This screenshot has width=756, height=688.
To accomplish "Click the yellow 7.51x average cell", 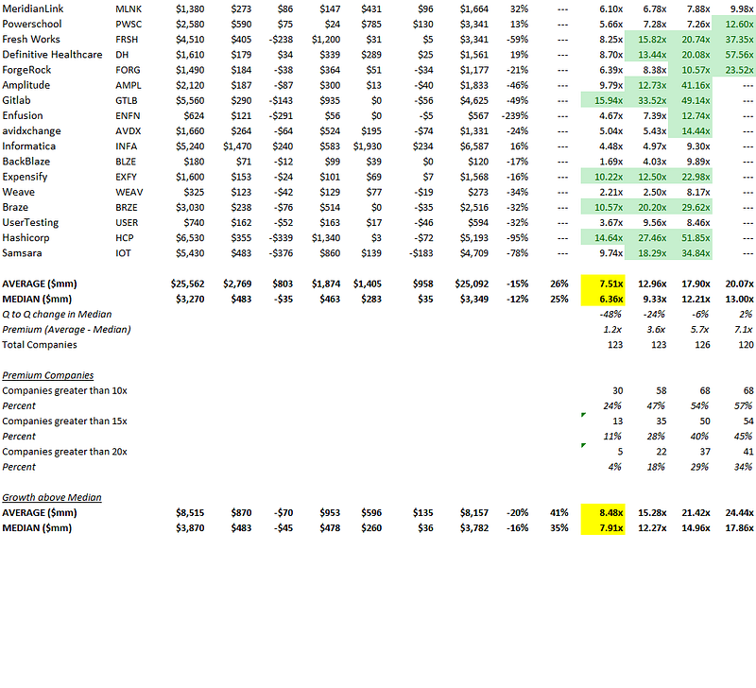I will pyautogui.click(x=603, y=284).
